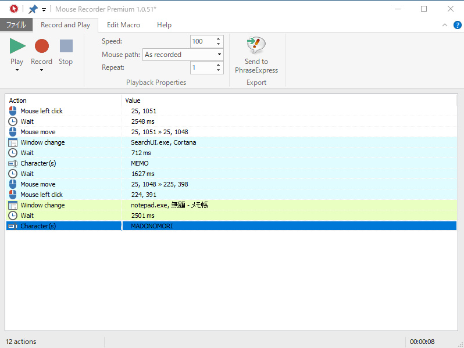Switch to the Edit Macro tab

pyautogui.click(x=123, y=25)
